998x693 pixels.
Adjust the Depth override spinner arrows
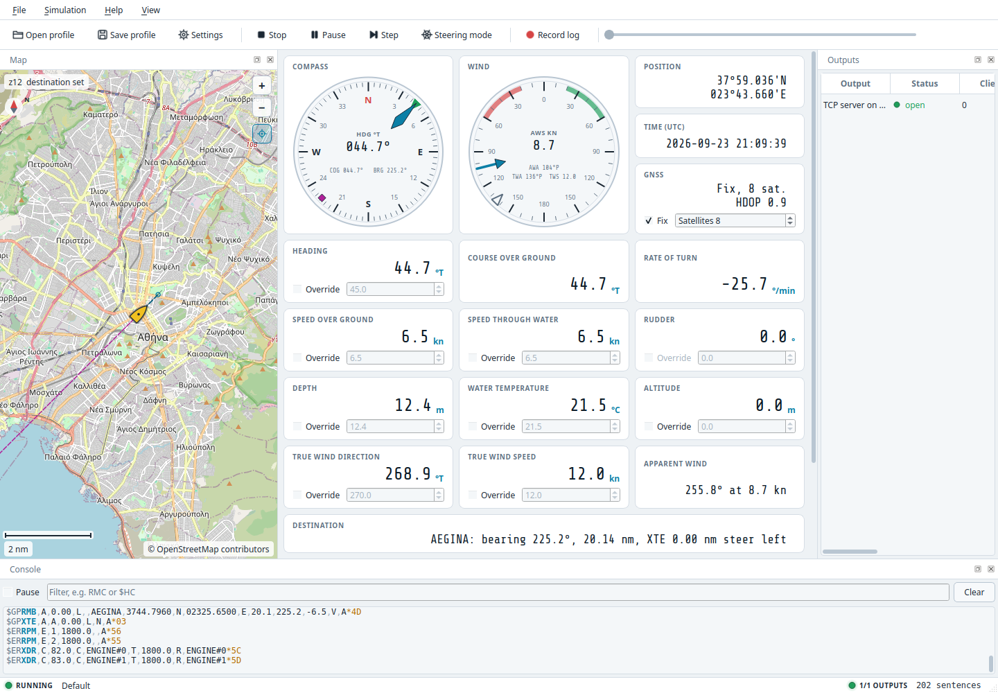pos(439,426)
